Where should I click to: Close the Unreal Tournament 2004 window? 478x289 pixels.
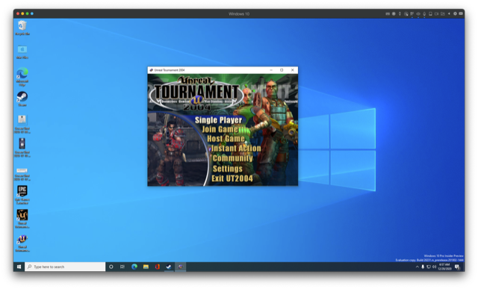click(293, 69)
